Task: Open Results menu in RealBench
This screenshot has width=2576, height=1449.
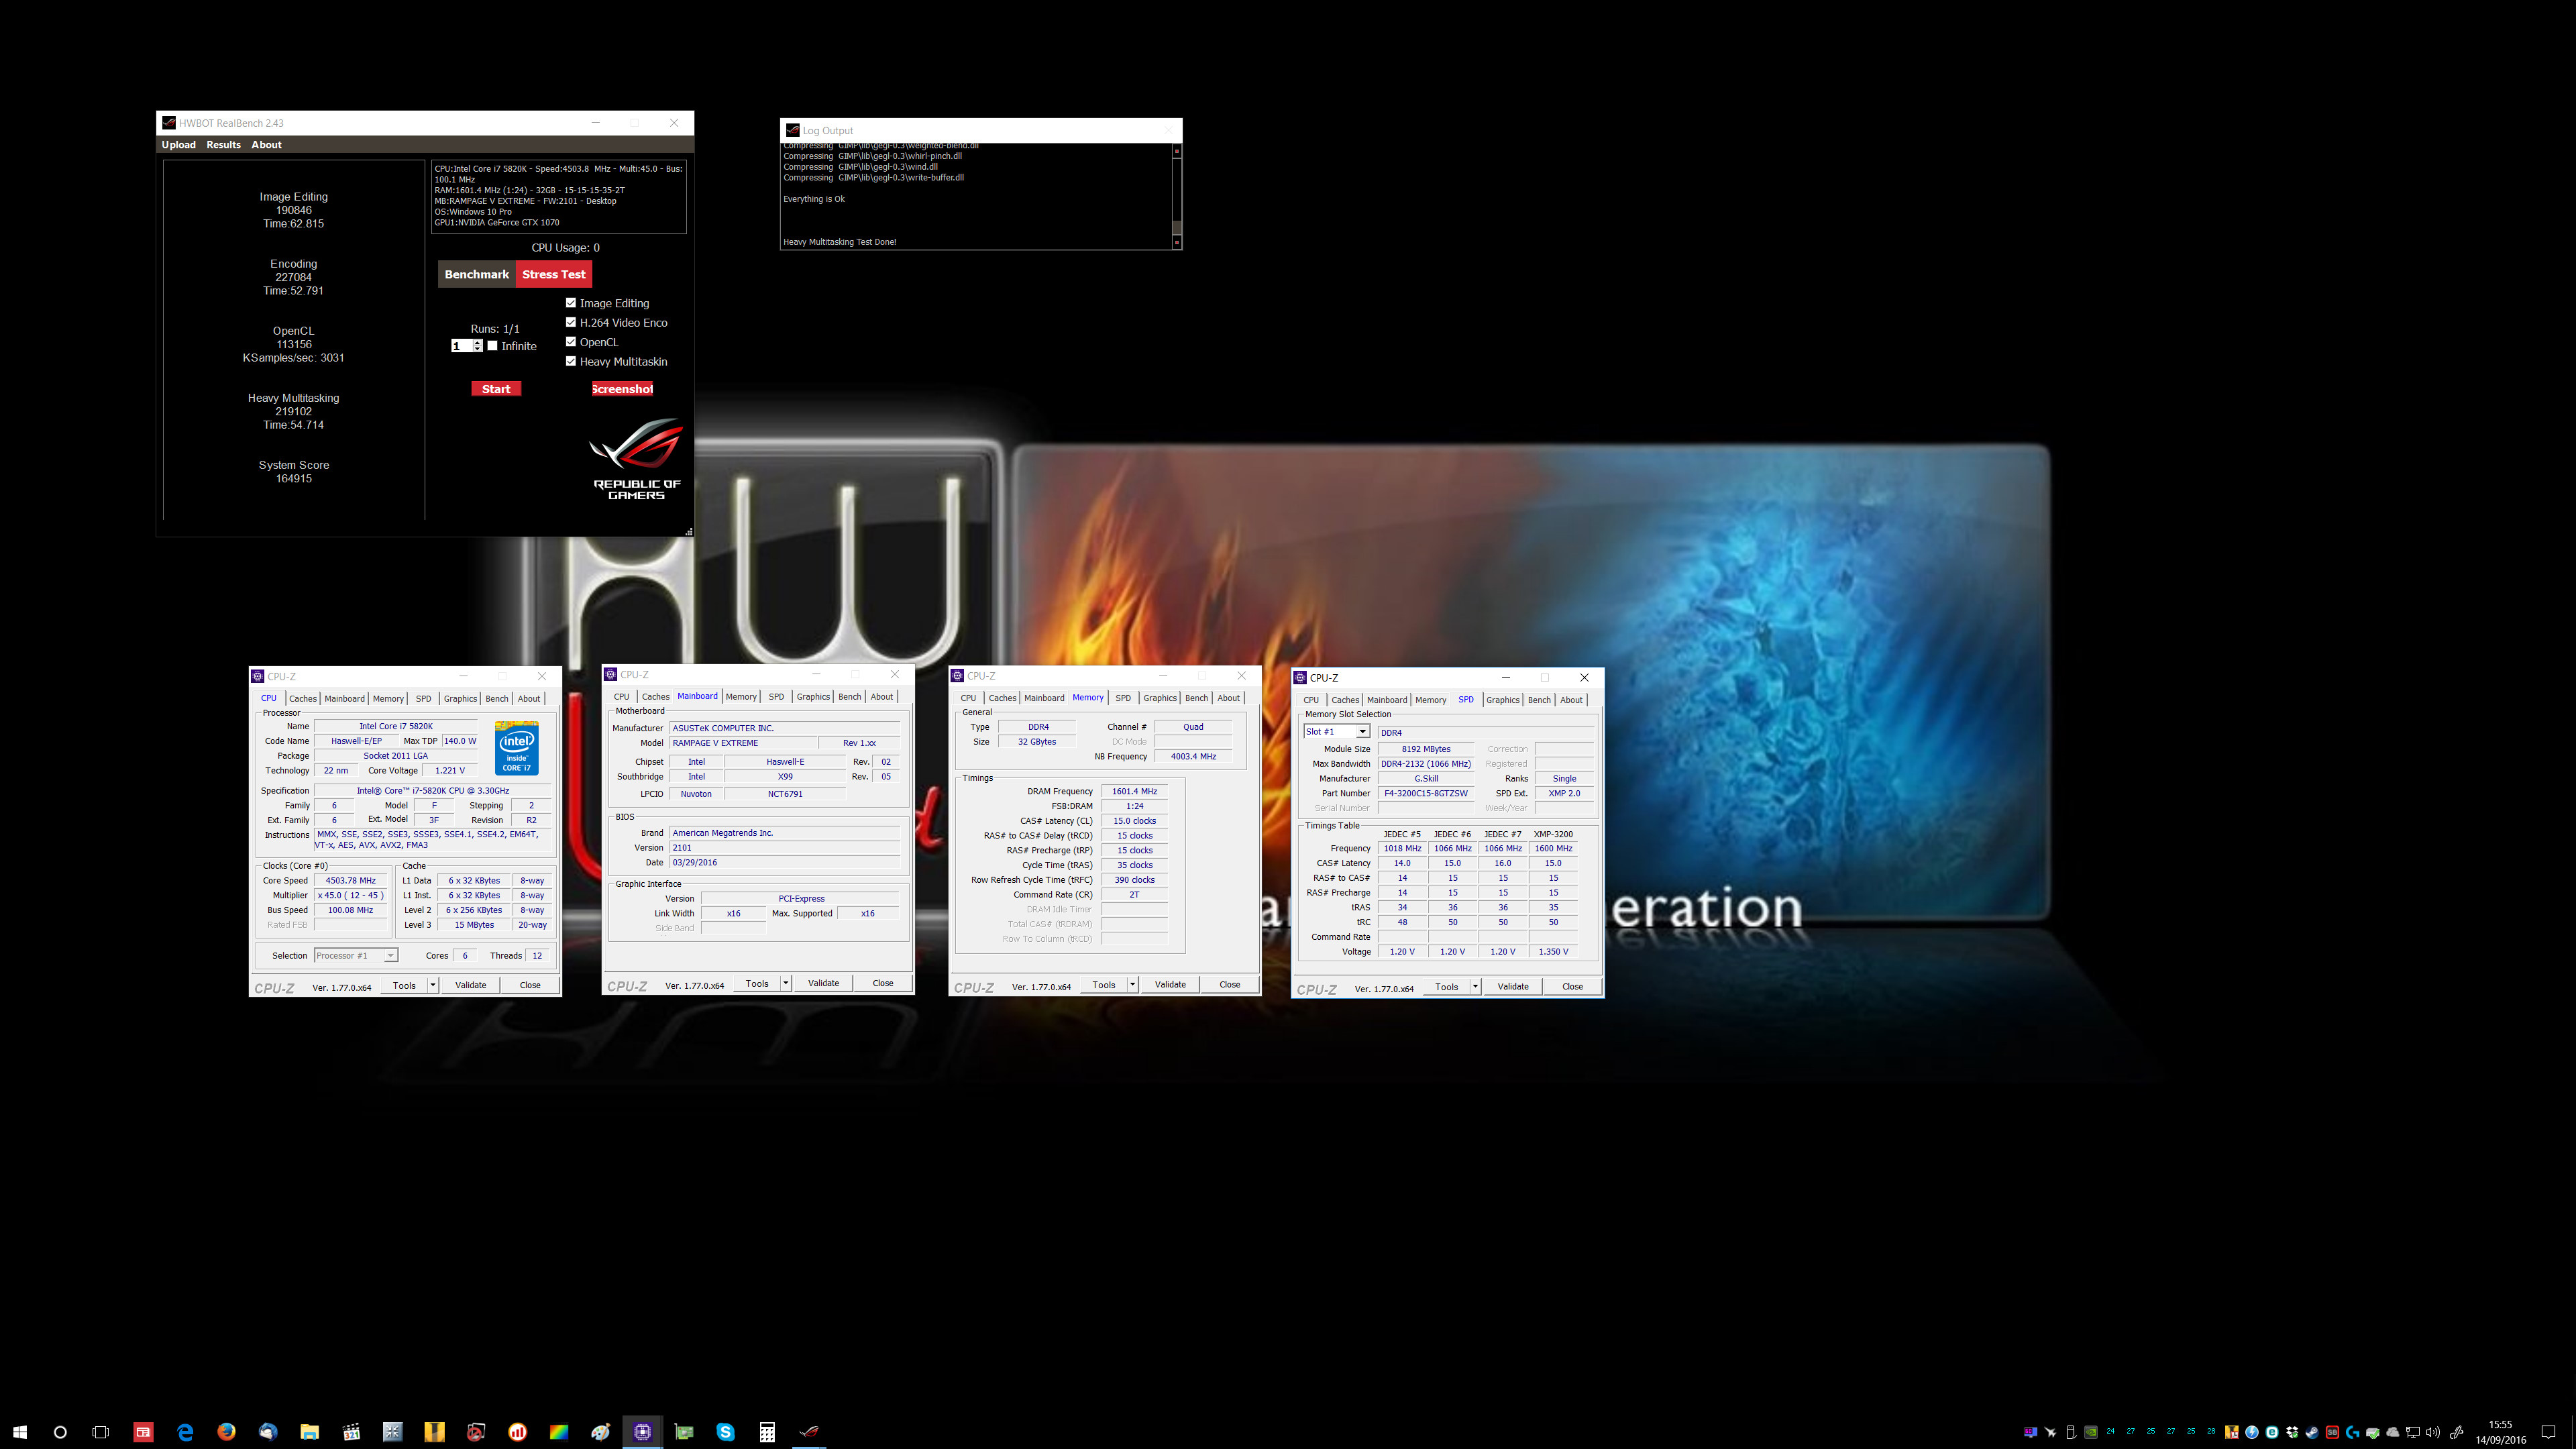Action: [223, 145]
